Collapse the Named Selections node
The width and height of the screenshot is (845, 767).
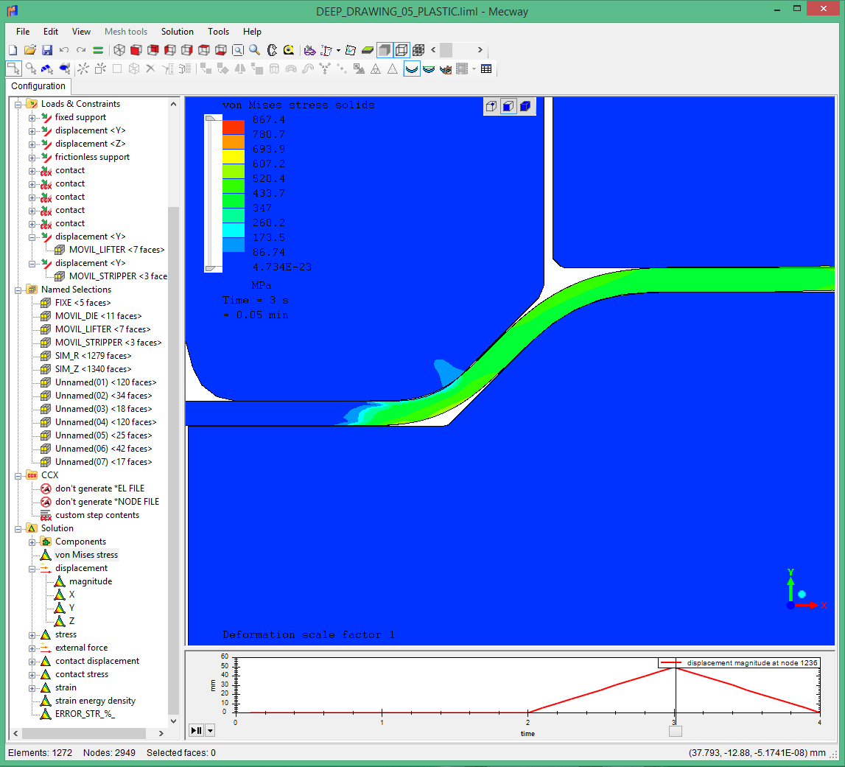coord(18,290)
